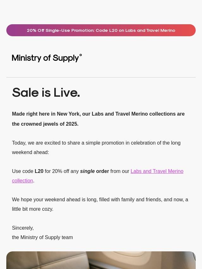Click the bold "Made right here in New York" sentence

click(x=98, y=114)
